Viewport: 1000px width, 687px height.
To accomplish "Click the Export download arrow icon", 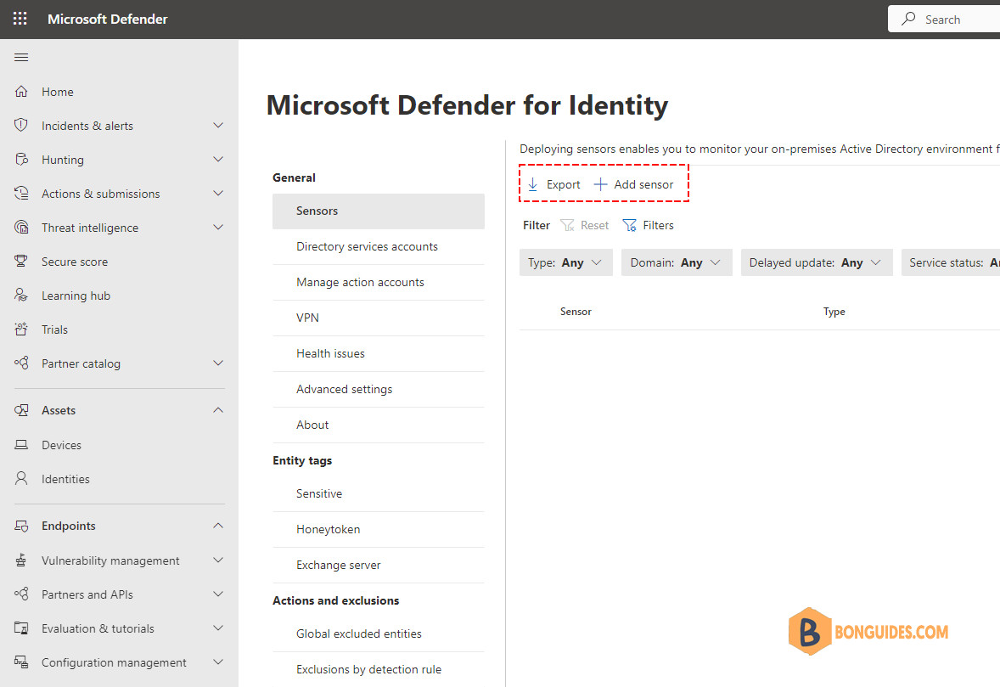I will coord(532,184).
